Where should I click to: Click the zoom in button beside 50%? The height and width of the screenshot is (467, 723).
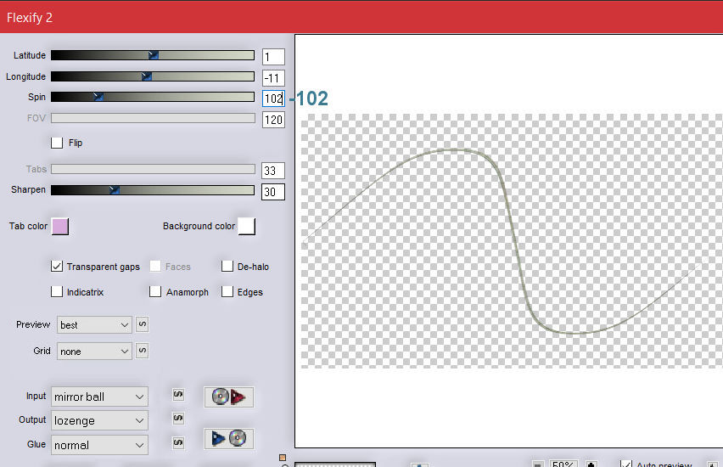tap(591, 464)
